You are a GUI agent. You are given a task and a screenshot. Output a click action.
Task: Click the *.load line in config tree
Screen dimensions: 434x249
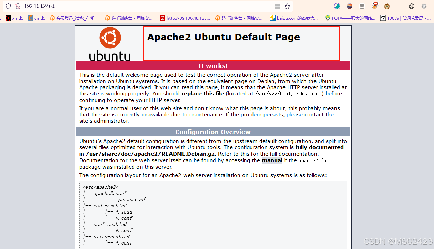point(124,212)
